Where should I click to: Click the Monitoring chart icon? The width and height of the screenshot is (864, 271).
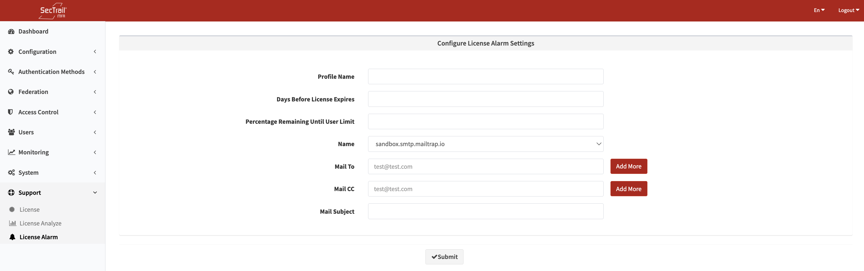(x=11, y=152)
